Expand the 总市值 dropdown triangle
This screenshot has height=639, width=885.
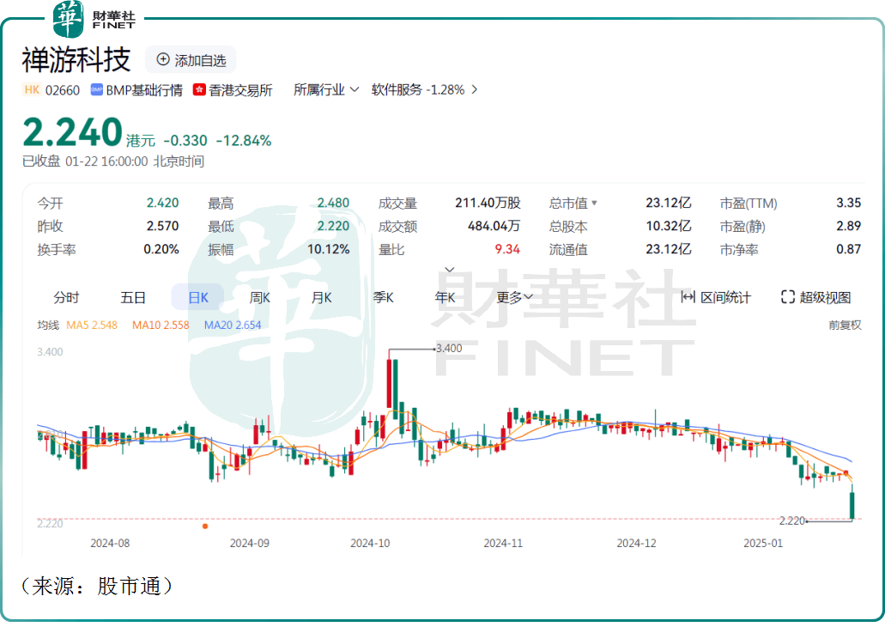594,204
